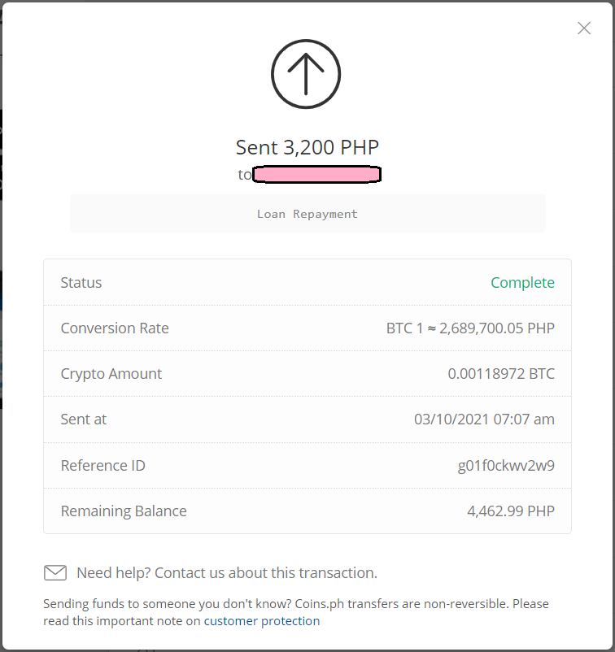Click the Sent at date and time
Screen dimensions: 615x652
coord(484,419)
